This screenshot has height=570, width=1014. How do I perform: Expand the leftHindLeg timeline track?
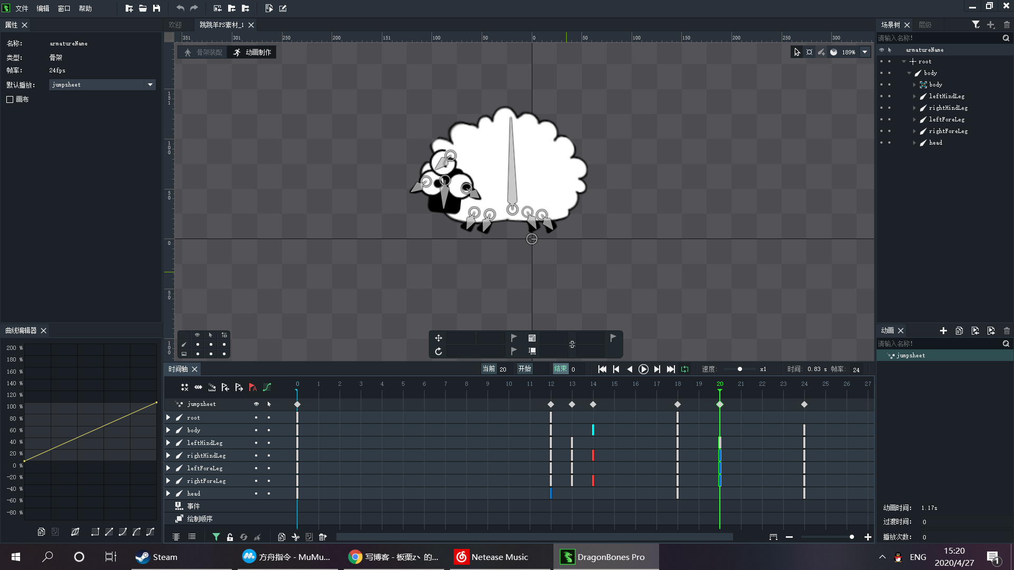click(168, 443)
